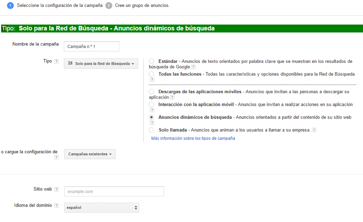Click help icon under Todas las funciones
The height and width of the screenshot is (222, 363).
coord(152,80)
